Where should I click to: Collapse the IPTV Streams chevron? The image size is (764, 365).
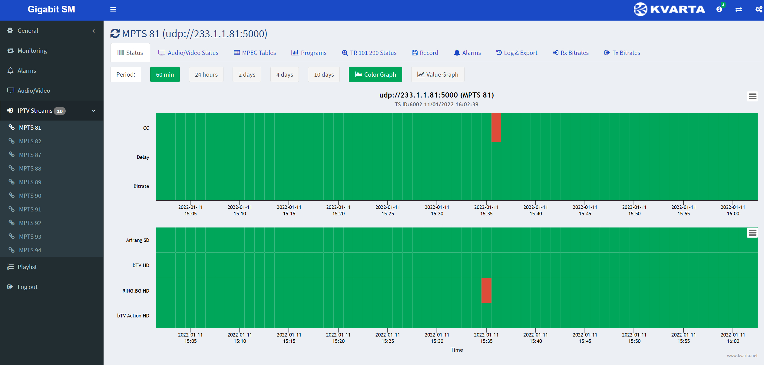tap(94, 111)
